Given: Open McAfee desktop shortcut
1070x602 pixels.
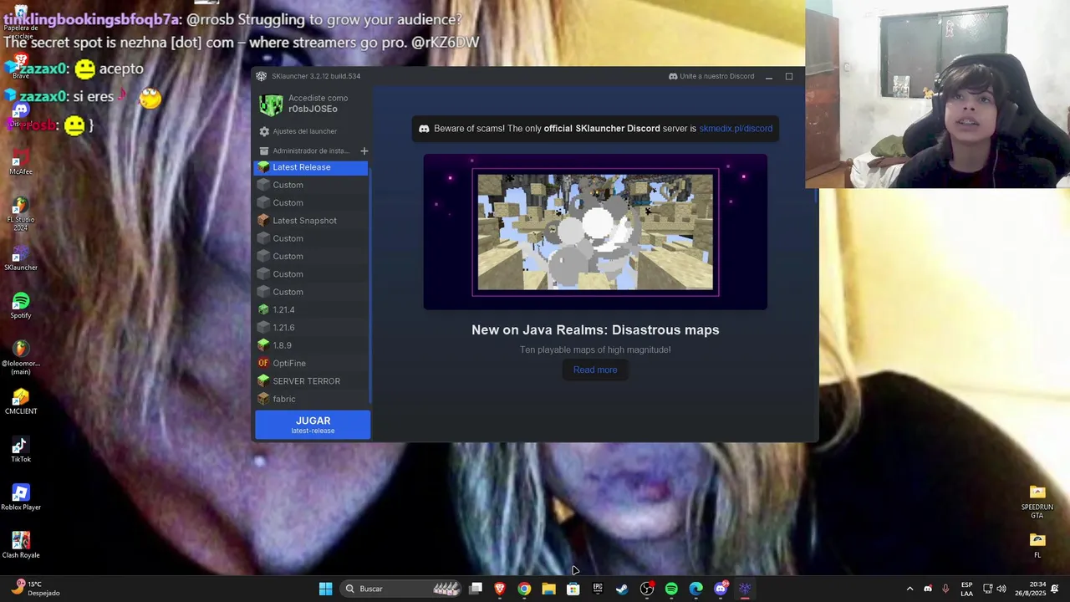Looking at the screenshot, I should [x=21, y=161].
